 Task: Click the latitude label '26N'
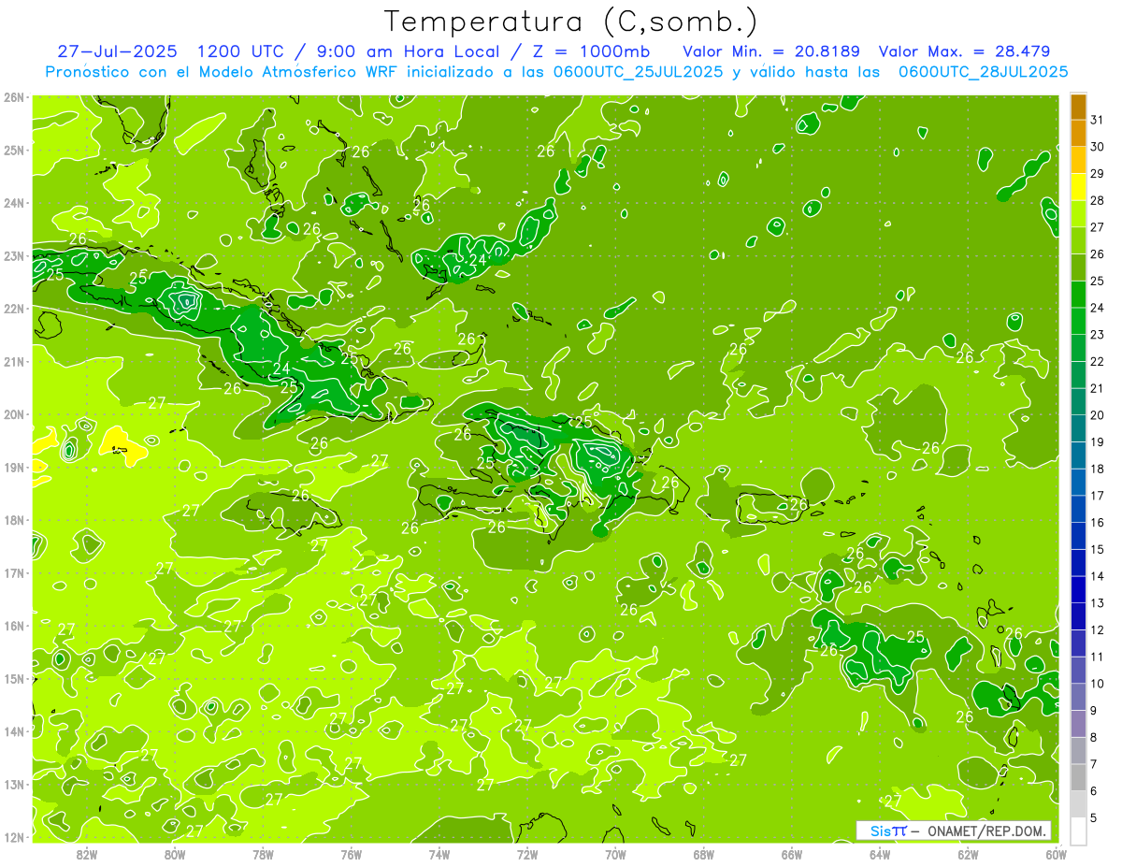point(14,97)
